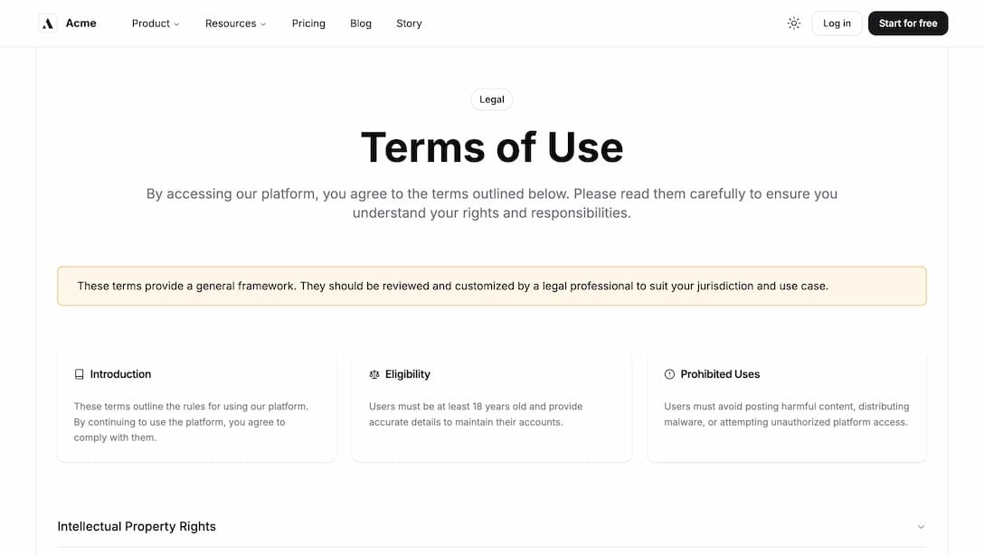This screenshot has height=555, width=984.
Task: Expand the Intellectual Property Rights section
Action: 492,526
